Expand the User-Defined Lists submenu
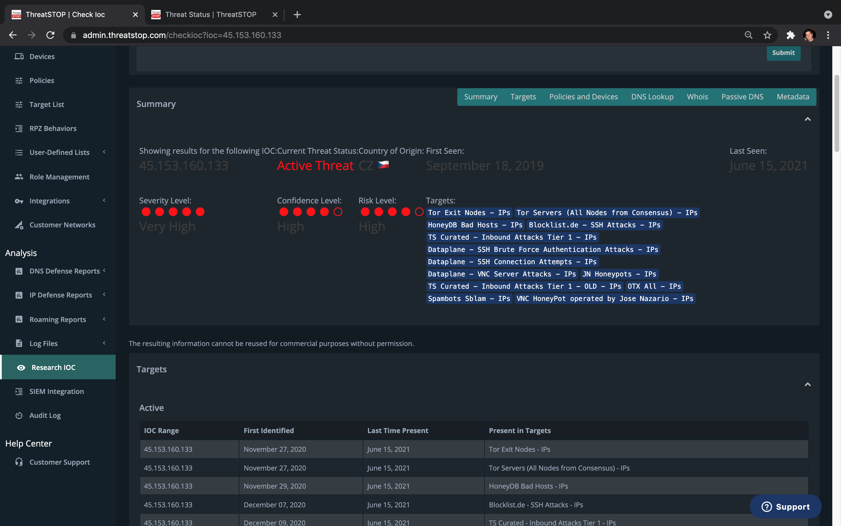841x526 pixels. pos(104,152)
